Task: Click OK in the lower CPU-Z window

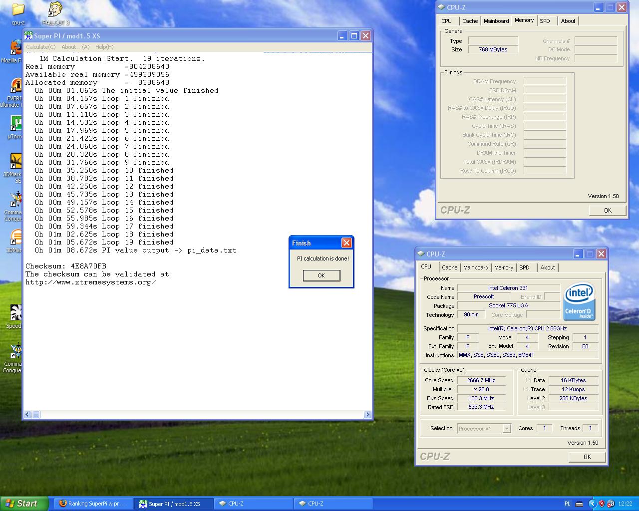Action: (587, 457)
